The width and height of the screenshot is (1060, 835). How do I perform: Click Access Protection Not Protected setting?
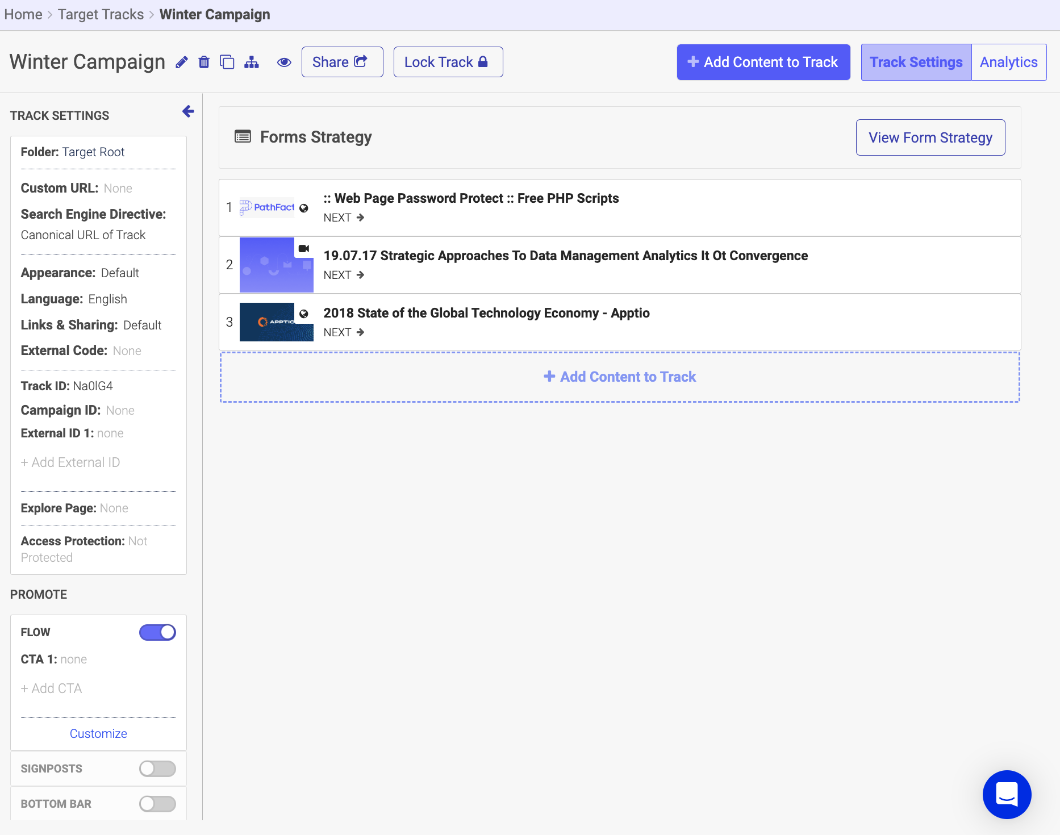coord(84,549)
